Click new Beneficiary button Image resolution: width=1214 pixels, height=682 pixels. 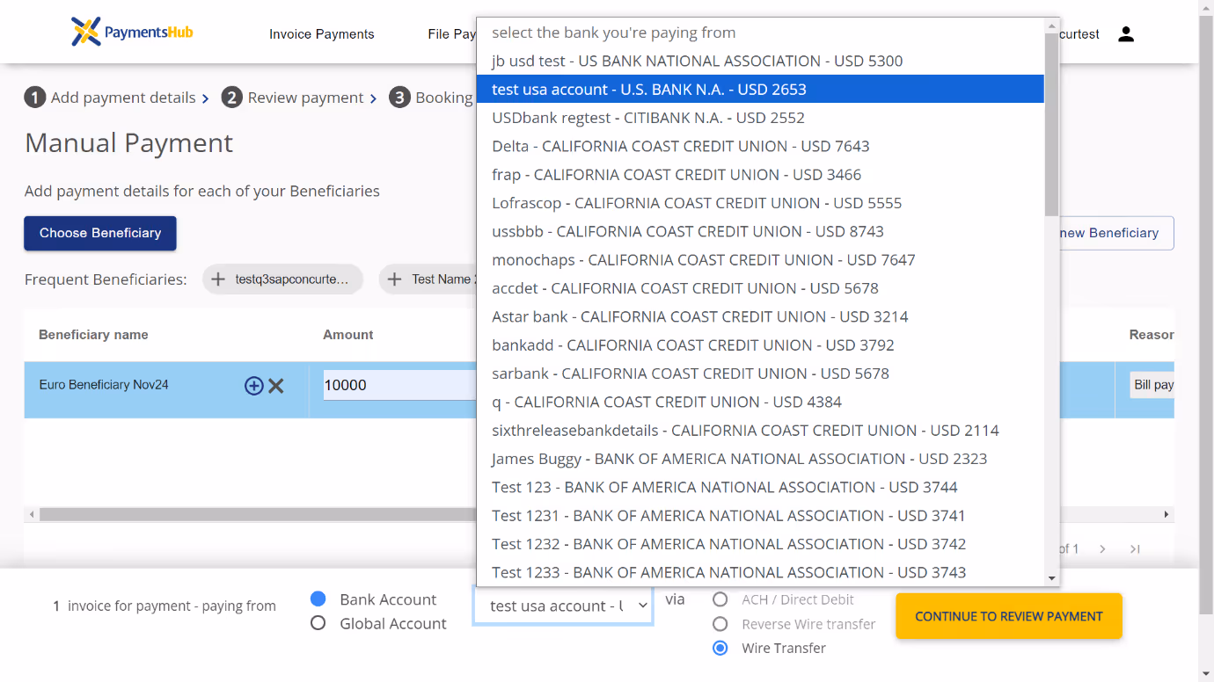point(1117,233)
